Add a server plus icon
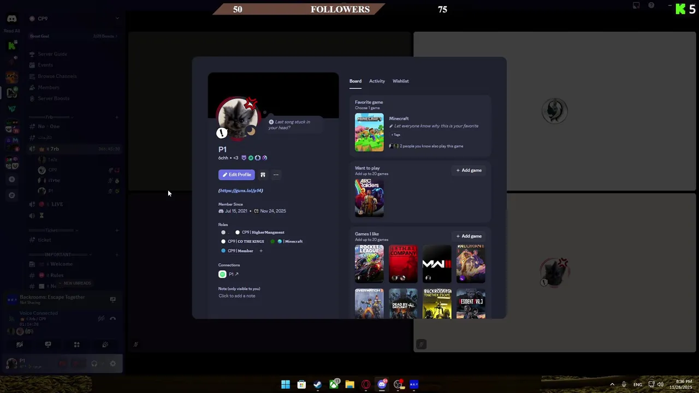This screenshot has height=393, width=699. point(11,180)
